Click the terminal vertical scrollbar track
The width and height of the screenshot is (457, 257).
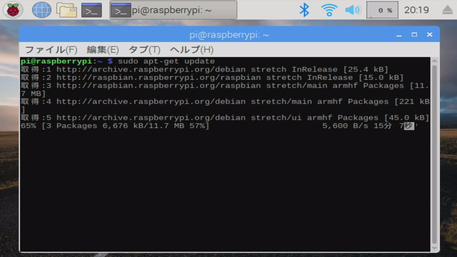434,154
